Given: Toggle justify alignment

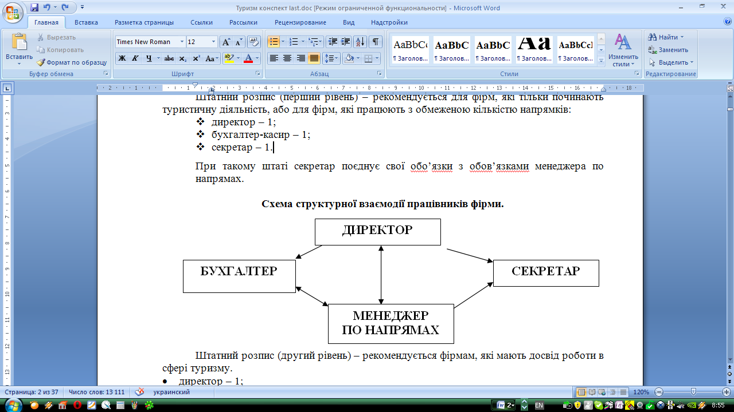Looking at the screenshot, I should 314,58.
